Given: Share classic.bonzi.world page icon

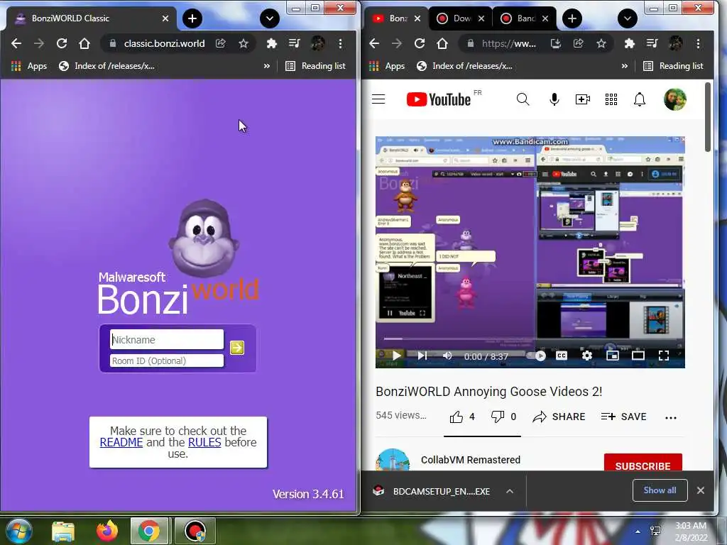Looking at the screenshot, I should (221, 43).
